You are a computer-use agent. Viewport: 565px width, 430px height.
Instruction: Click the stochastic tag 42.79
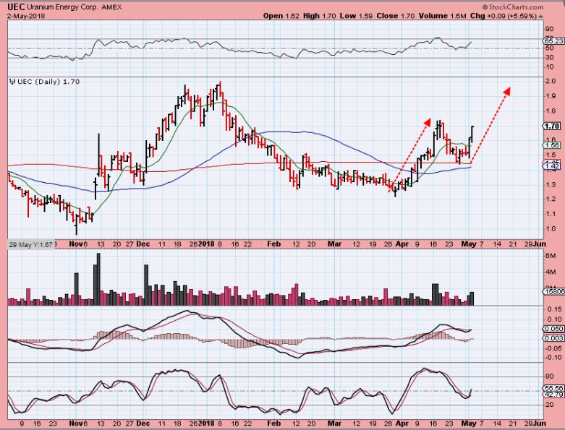[554, 395]
